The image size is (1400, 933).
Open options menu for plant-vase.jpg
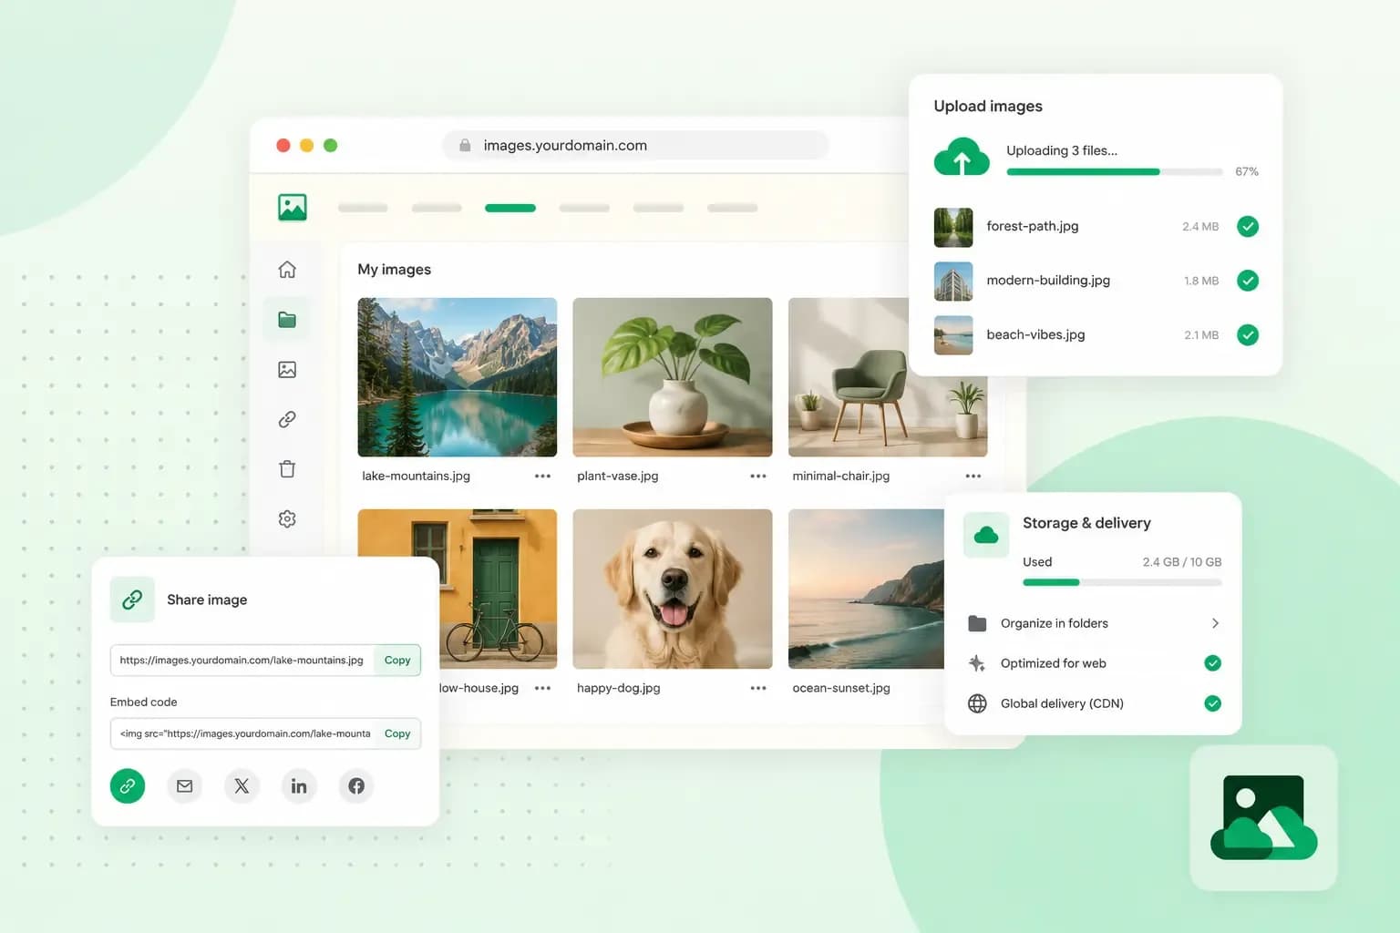(758, 477)
